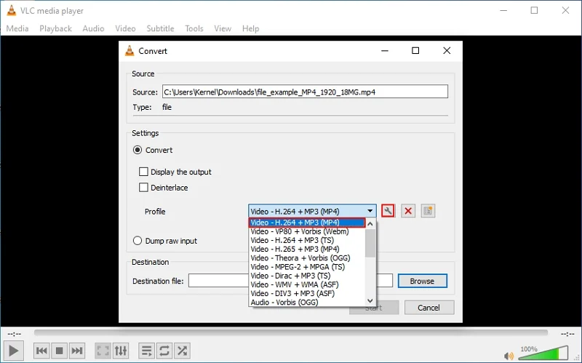Viewport: 582px width, 363px height.
Task: Maximize the Convert dialog
Action: 415,50
